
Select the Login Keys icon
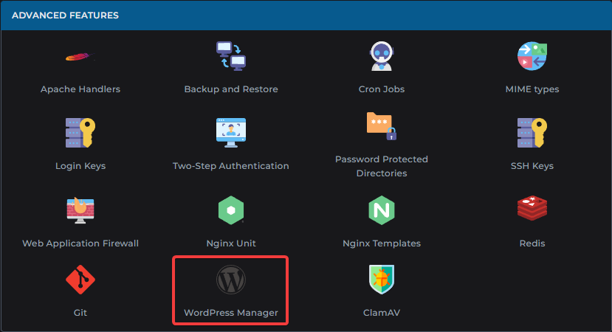[80, 133]
